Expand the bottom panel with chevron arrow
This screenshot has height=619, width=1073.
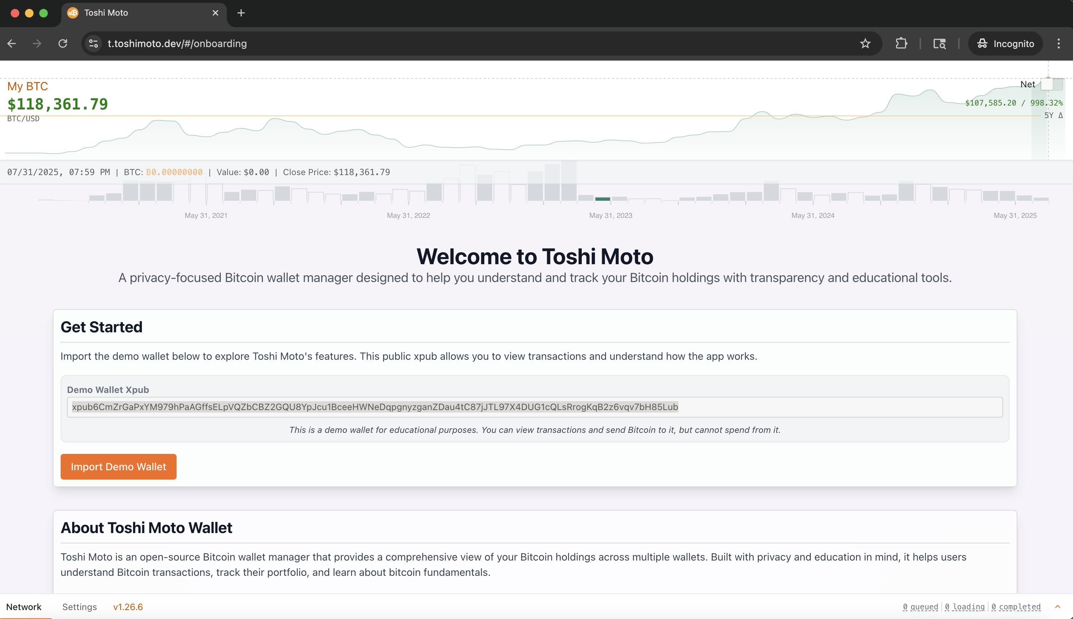click(1058, 607)
